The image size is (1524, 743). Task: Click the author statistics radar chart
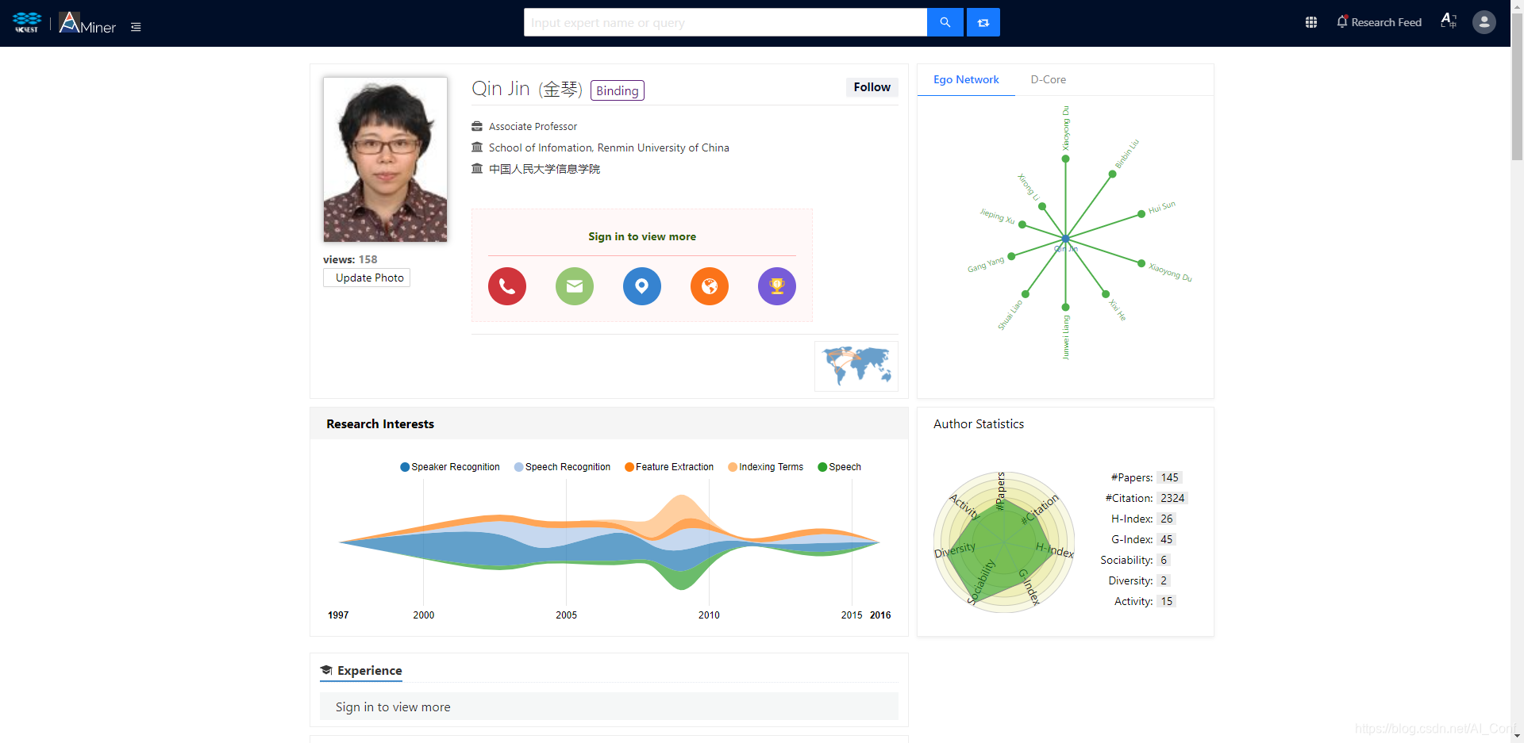(x=1004, y=542)
